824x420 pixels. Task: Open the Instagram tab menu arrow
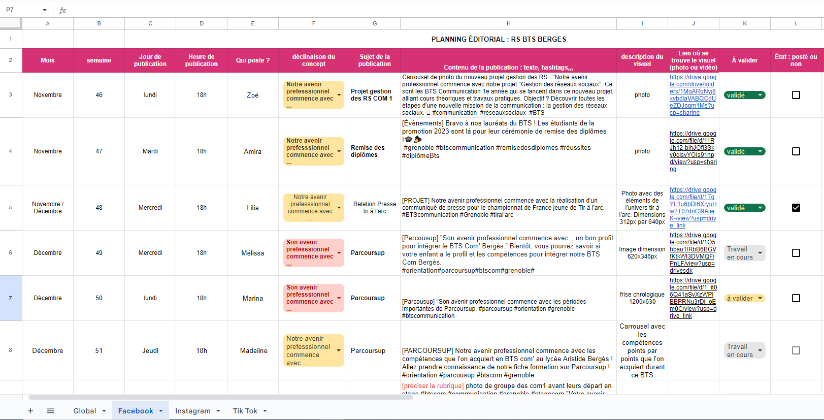[x=218, y=411]
